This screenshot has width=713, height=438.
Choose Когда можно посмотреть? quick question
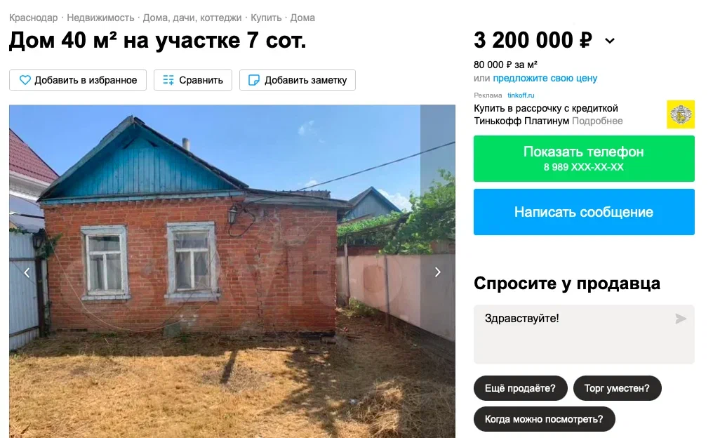545,419
